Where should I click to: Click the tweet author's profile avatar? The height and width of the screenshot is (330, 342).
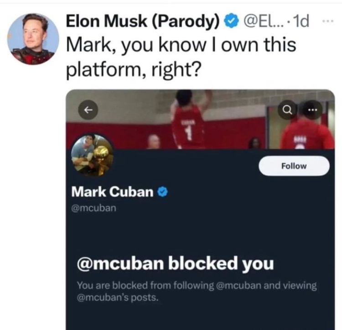click(x=33, y=39)
